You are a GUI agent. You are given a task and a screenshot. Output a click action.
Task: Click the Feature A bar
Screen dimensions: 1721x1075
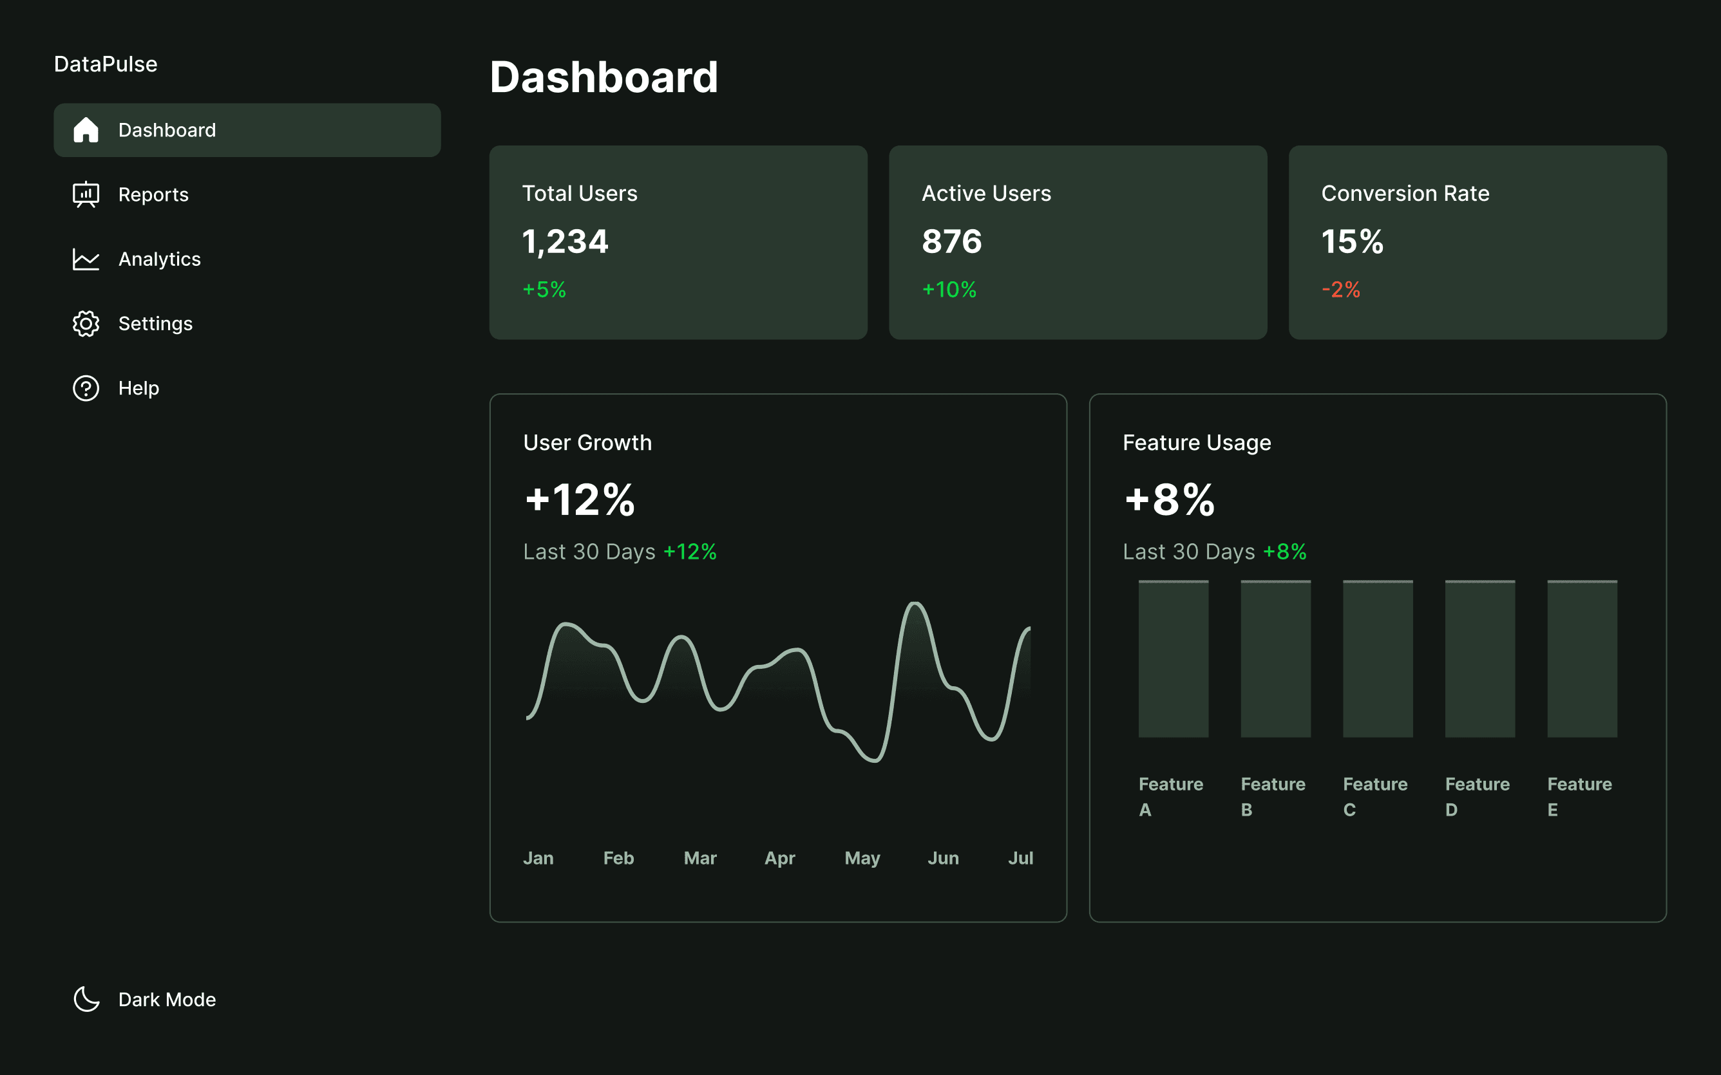point(1174,659)
